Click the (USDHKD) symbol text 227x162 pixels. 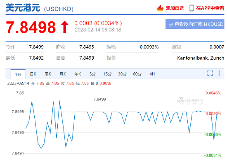click(59, 9)
